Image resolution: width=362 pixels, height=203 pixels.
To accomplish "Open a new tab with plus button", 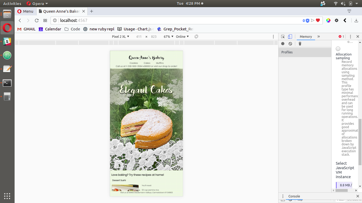I will coord(91,11).
